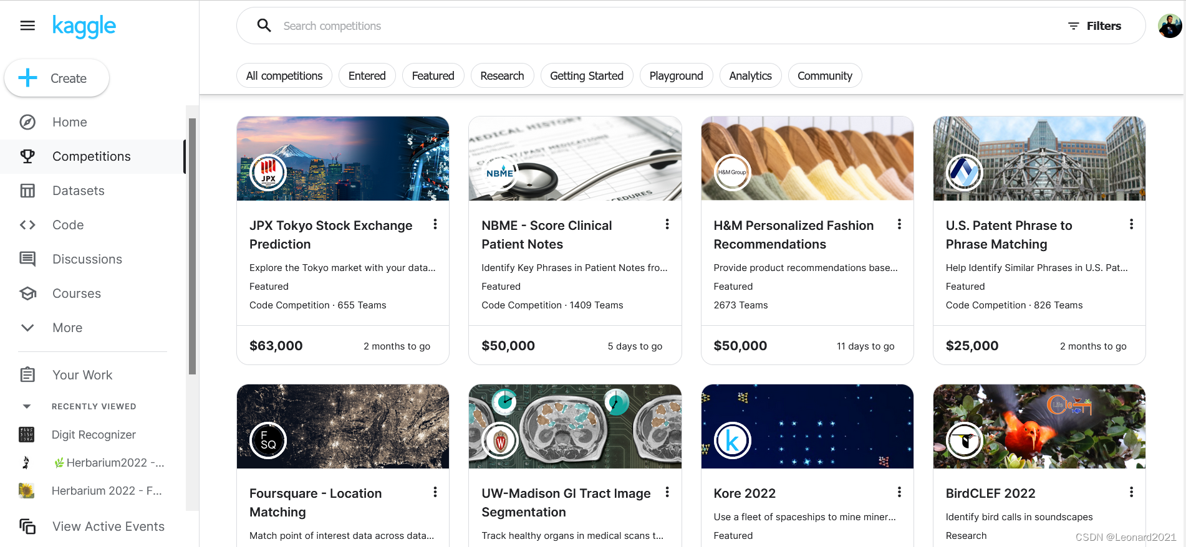1186x547 pixels.
Task: Click the JPX organization logo
Action: (x=268, y=173)
